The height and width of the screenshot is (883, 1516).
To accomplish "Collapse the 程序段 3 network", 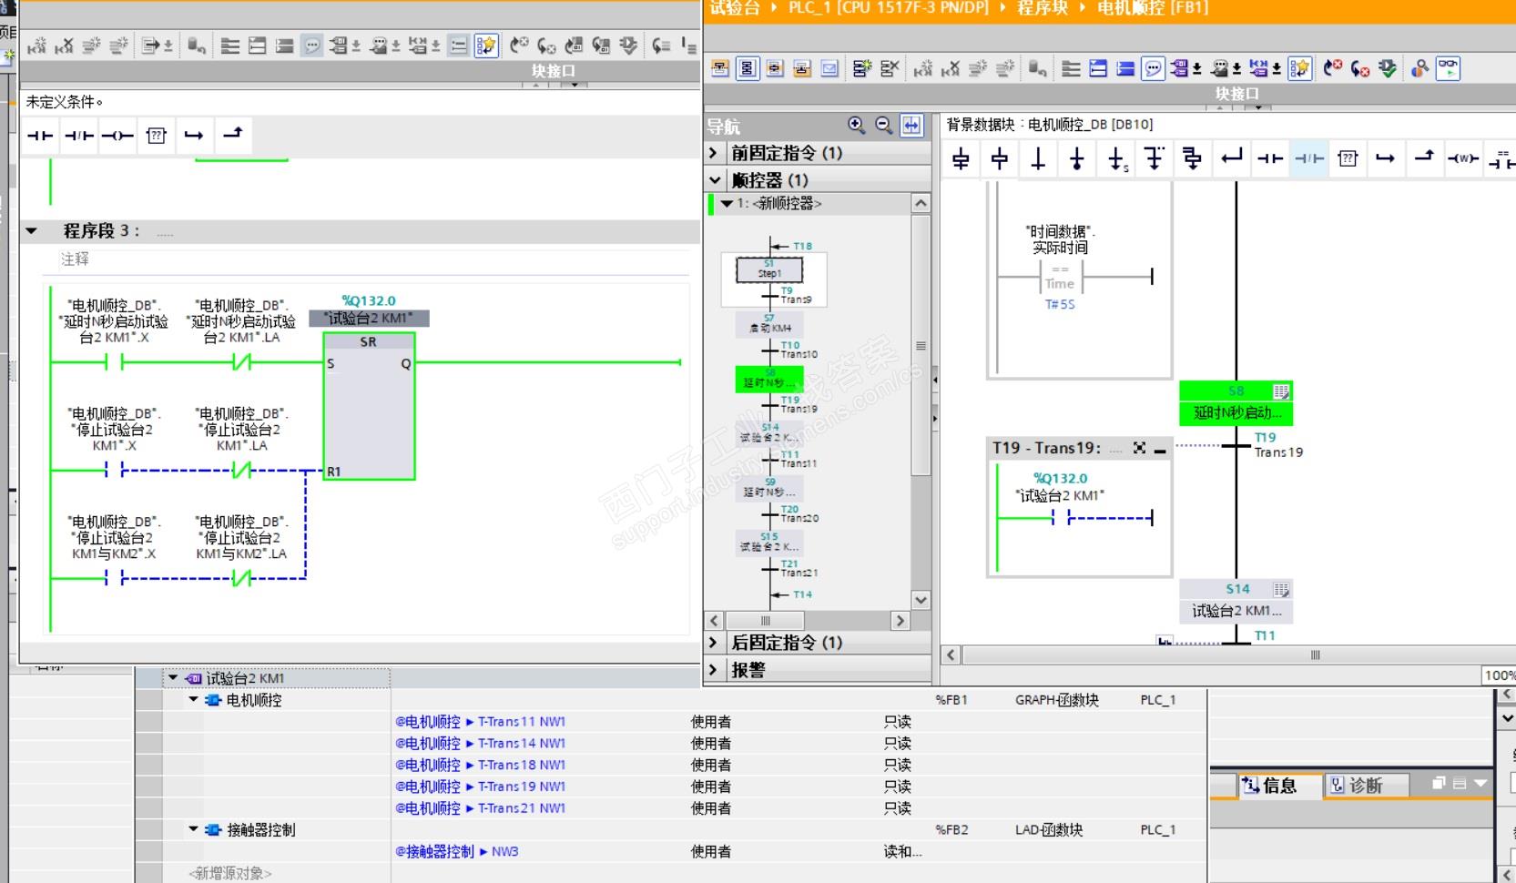I will pos(32,231).
